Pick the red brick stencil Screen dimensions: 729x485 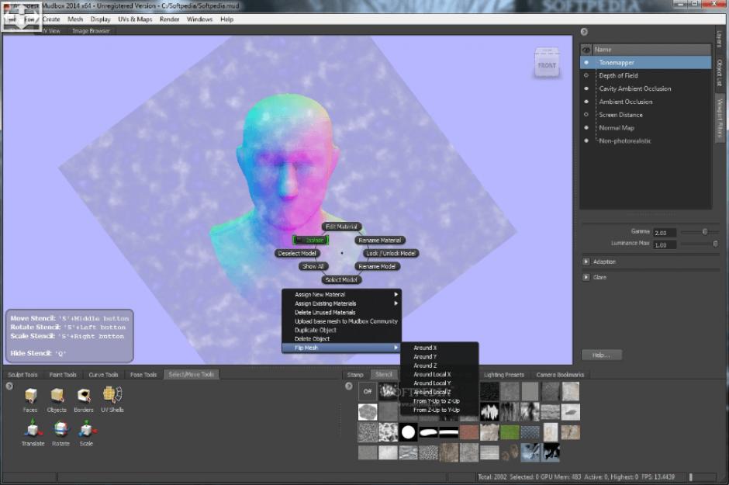(x=468, y=432)
